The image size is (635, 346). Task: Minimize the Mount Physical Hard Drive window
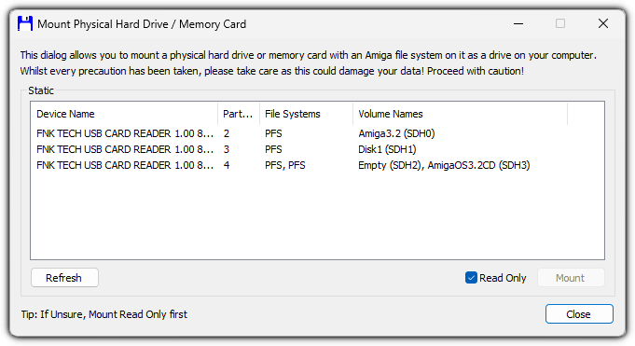coord(518,24)
